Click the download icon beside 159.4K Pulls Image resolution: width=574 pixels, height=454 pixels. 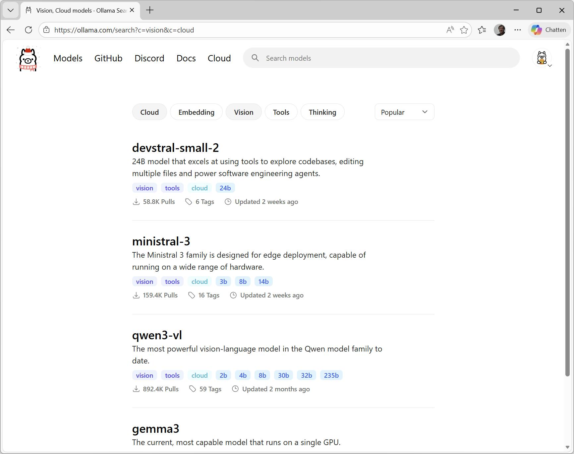point(136,295)
